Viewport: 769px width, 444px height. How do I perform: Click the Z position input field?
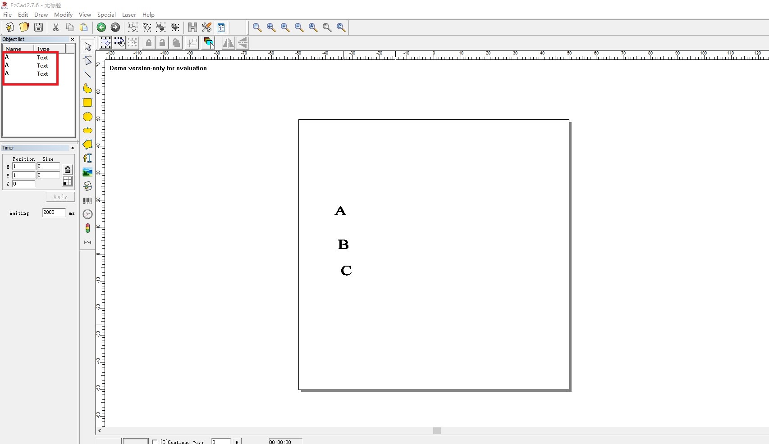pyautogui.click(x=24, y=184)
